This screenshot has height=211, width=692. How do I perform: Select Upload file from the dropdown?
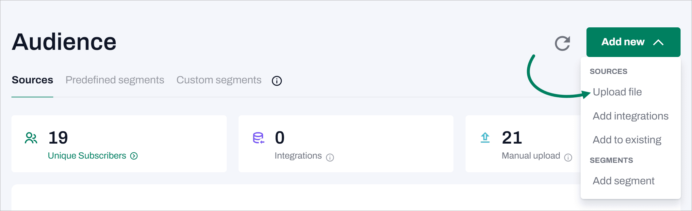pyautogui.click(x=617, y=92)
